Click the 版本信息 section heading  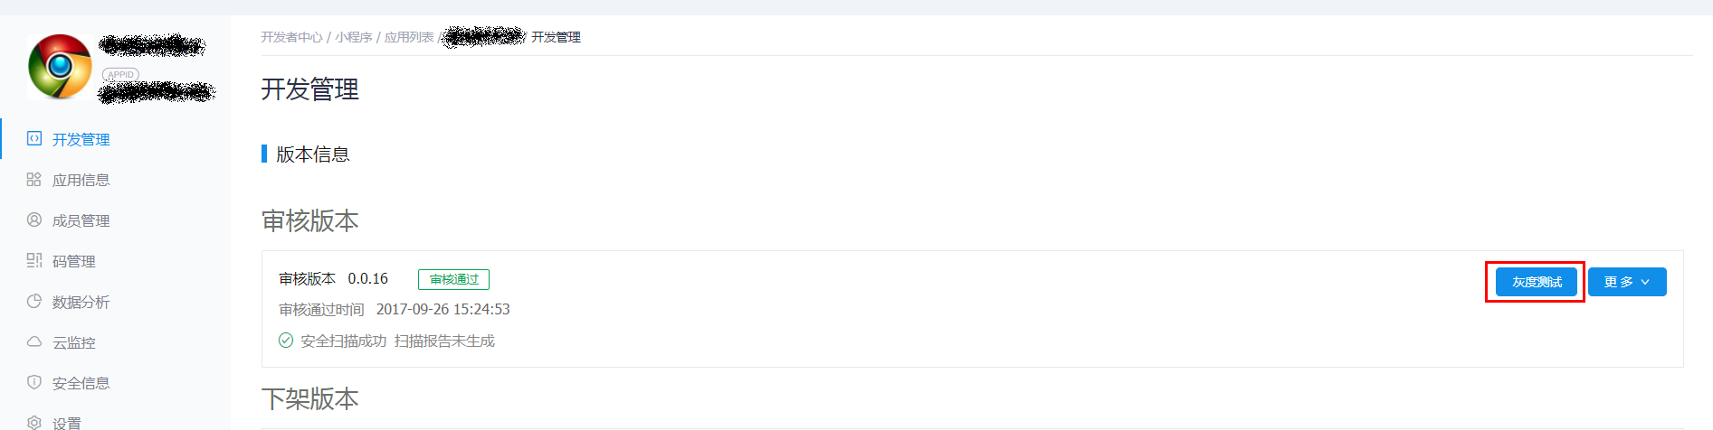(x=312, y=154)
